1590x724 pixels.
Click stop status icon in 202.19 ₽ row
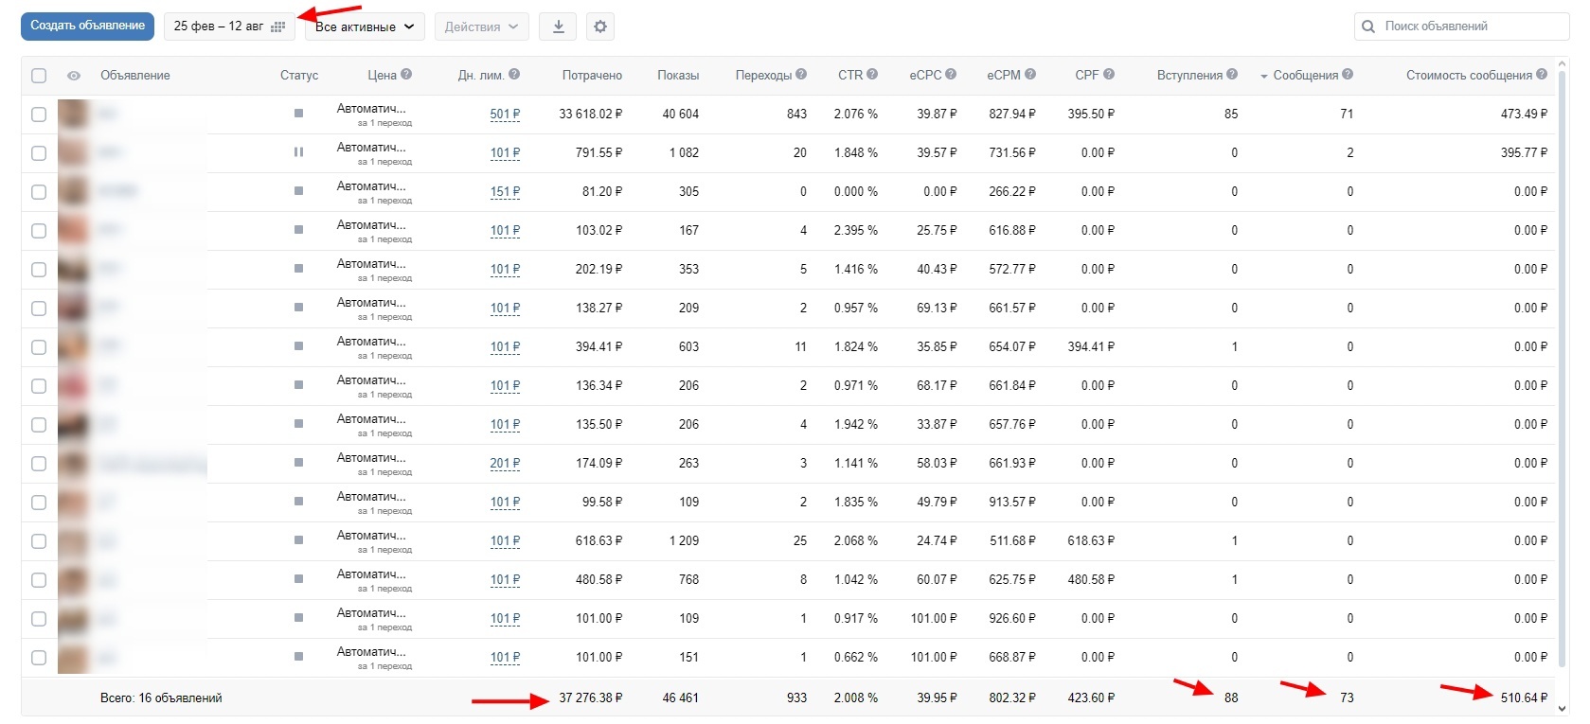click(298, 269)
